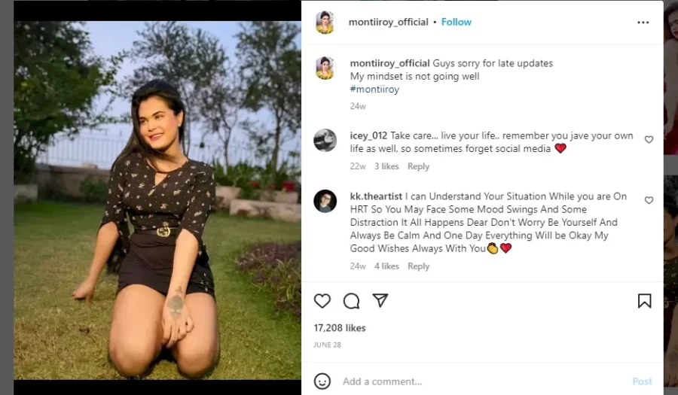The height and width of the screenshot is (395, 678).
Task: Save post with bookmark icon
Action: pyautogui.click(x=644, y=301)
